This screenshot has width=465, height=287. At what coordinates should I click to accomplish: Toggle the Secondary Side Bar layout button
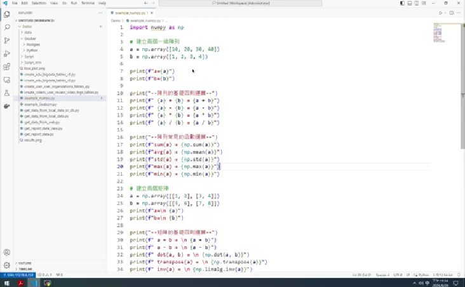point(417,3)
